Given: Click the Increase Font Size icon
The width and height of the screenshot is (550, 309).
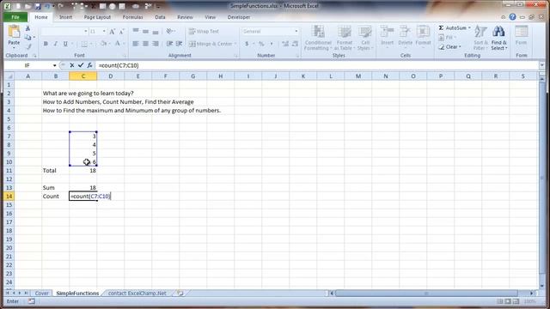Looking at the screenshot, I should [112, 32].
